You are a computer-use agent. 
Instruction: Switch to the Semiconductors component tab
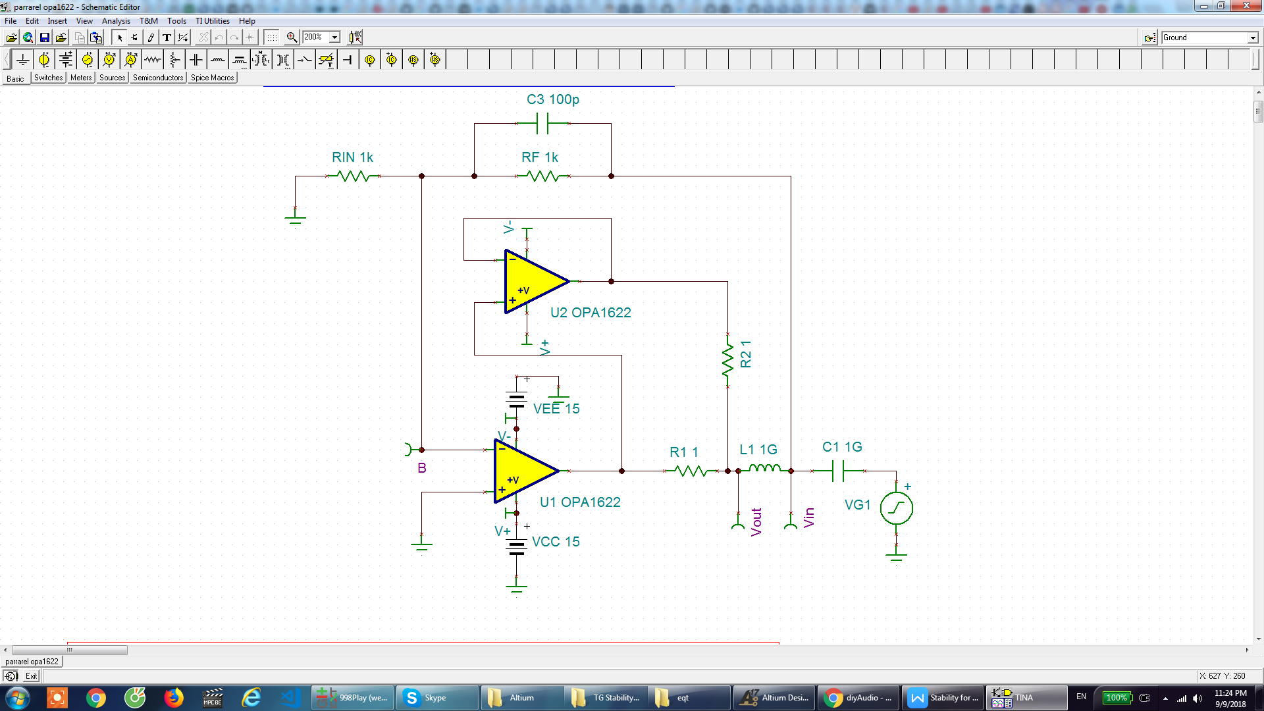pyautogui.click(x=158, y=78)
